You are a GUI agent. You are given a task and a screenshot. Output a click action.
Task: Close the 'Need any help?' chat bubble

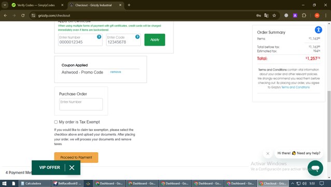click(268, 153)
